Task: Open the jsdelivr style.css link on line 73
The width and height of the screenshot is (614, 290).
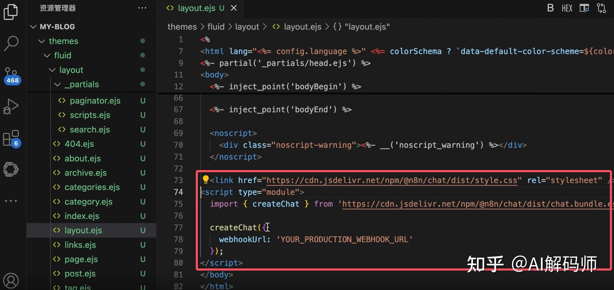Action: point(392,180)
